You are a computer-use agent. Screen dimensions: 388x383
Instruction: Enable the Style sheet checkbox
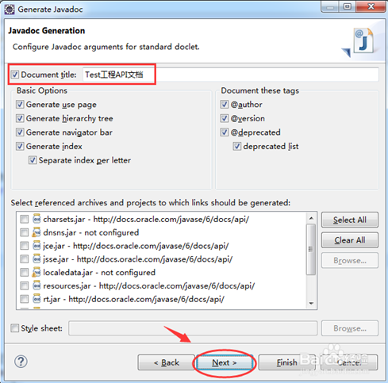click(14, 328)
